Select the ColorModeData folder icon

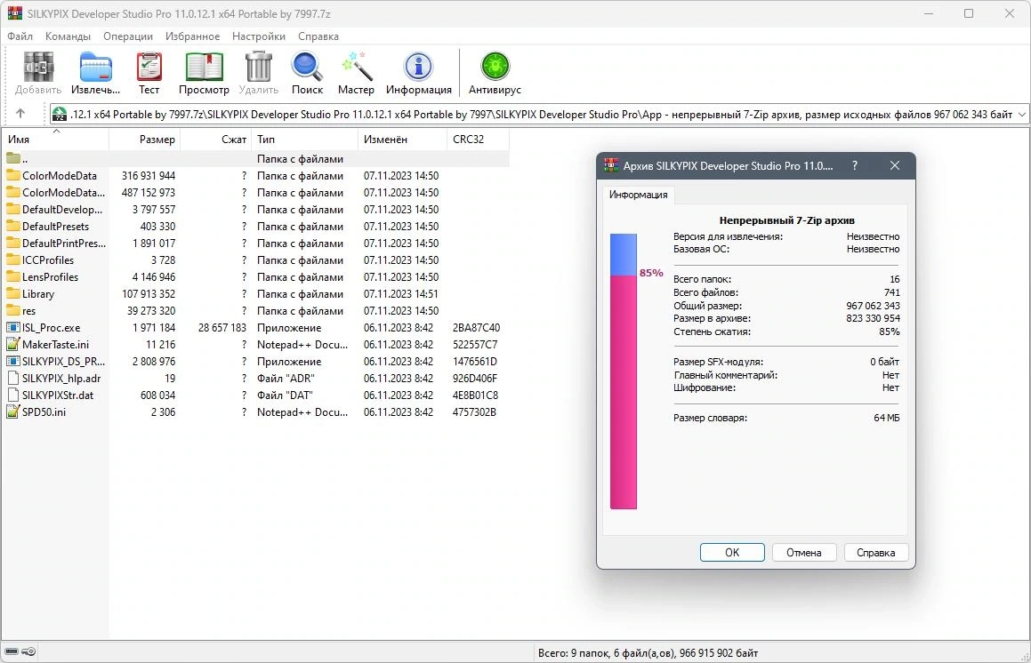click(13, 175)
